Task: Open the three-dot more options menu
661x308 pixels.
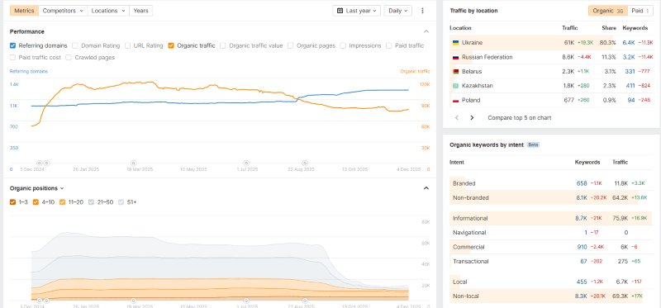Action: (423, 11)
